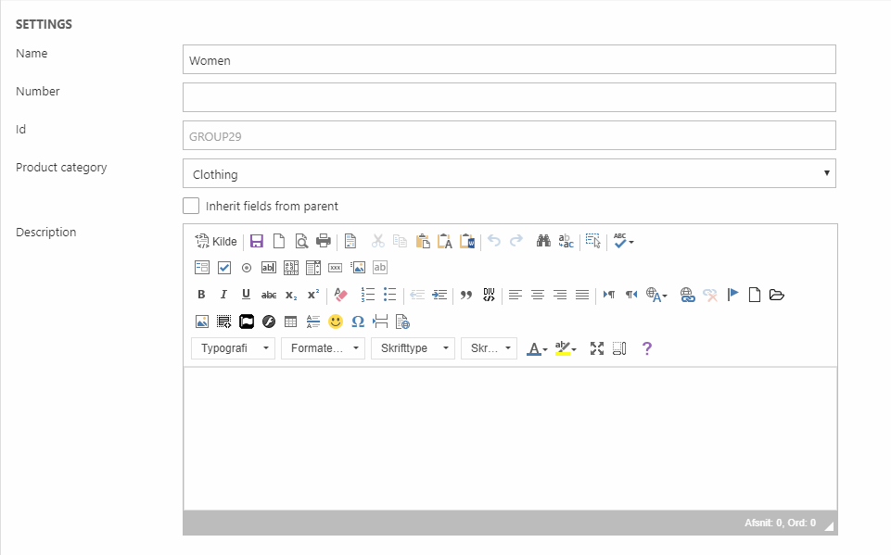Check the Inherit fields from parent box
Screen dimensions: 891x555
click(191, 206)
